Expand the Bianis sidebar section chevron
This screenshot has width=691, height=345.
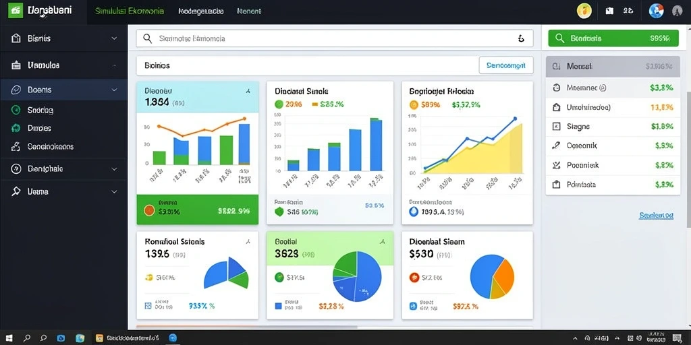click(x=114, y=38)
